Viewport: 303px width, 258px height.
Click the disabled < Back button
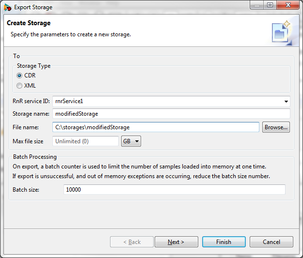pos(132,242)
